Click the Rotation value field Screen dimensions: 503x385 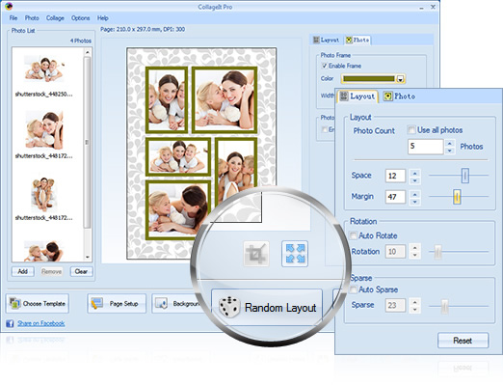pyautogui.click(x=395, y=252)
